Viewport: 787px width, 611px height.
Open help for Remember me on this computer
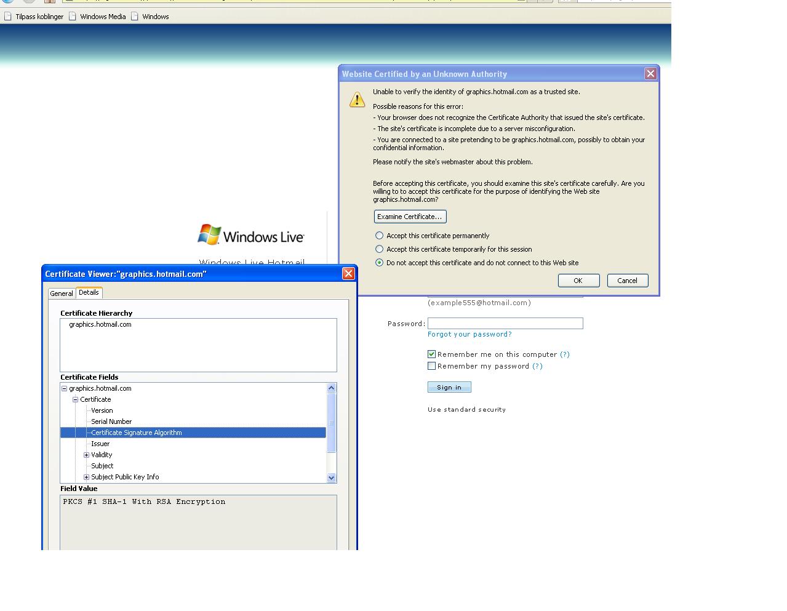coord(565,354)
